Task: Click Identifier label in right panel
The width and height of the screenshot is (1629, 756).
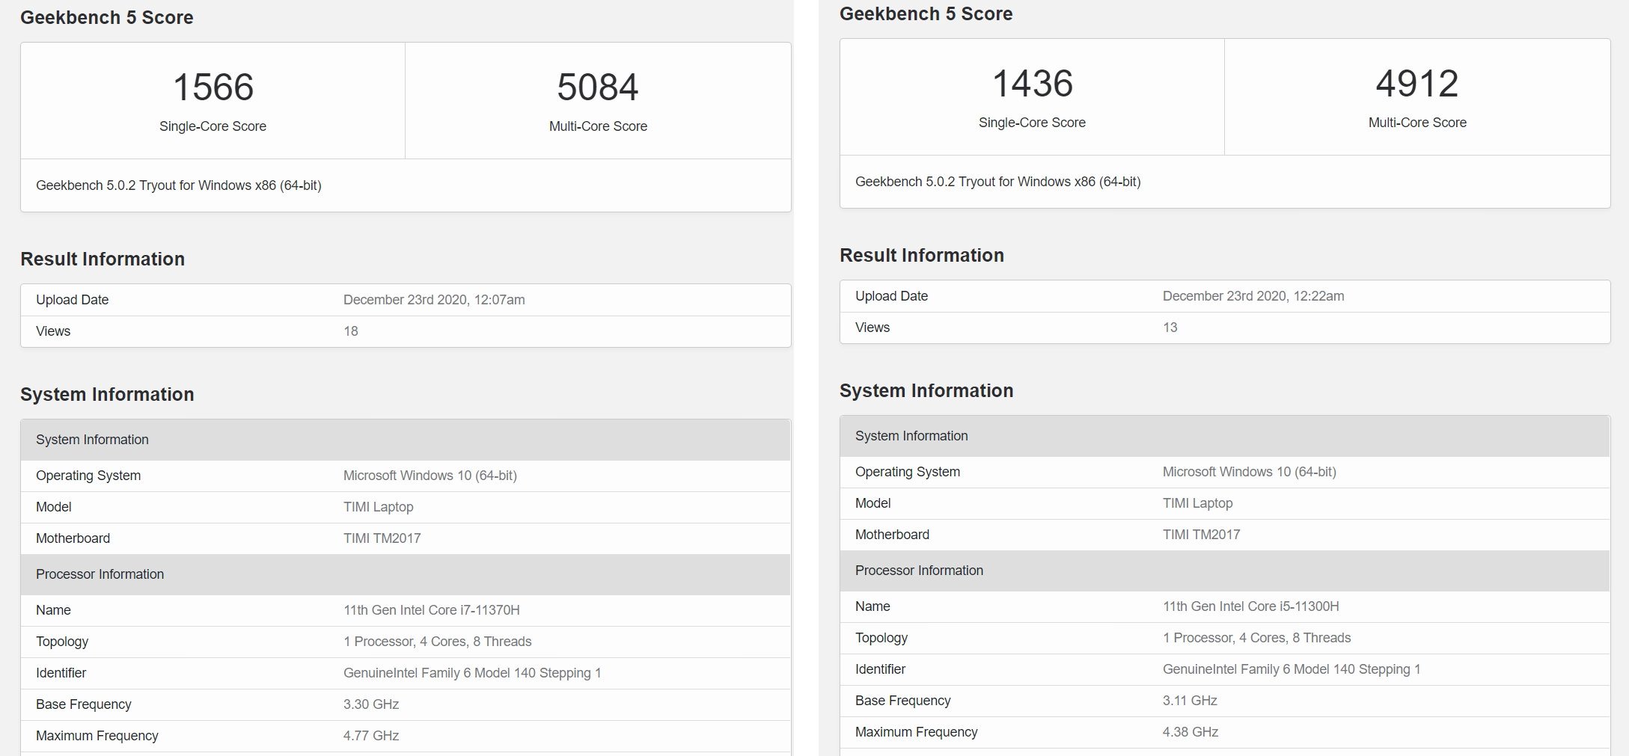Action: (881, 669)
